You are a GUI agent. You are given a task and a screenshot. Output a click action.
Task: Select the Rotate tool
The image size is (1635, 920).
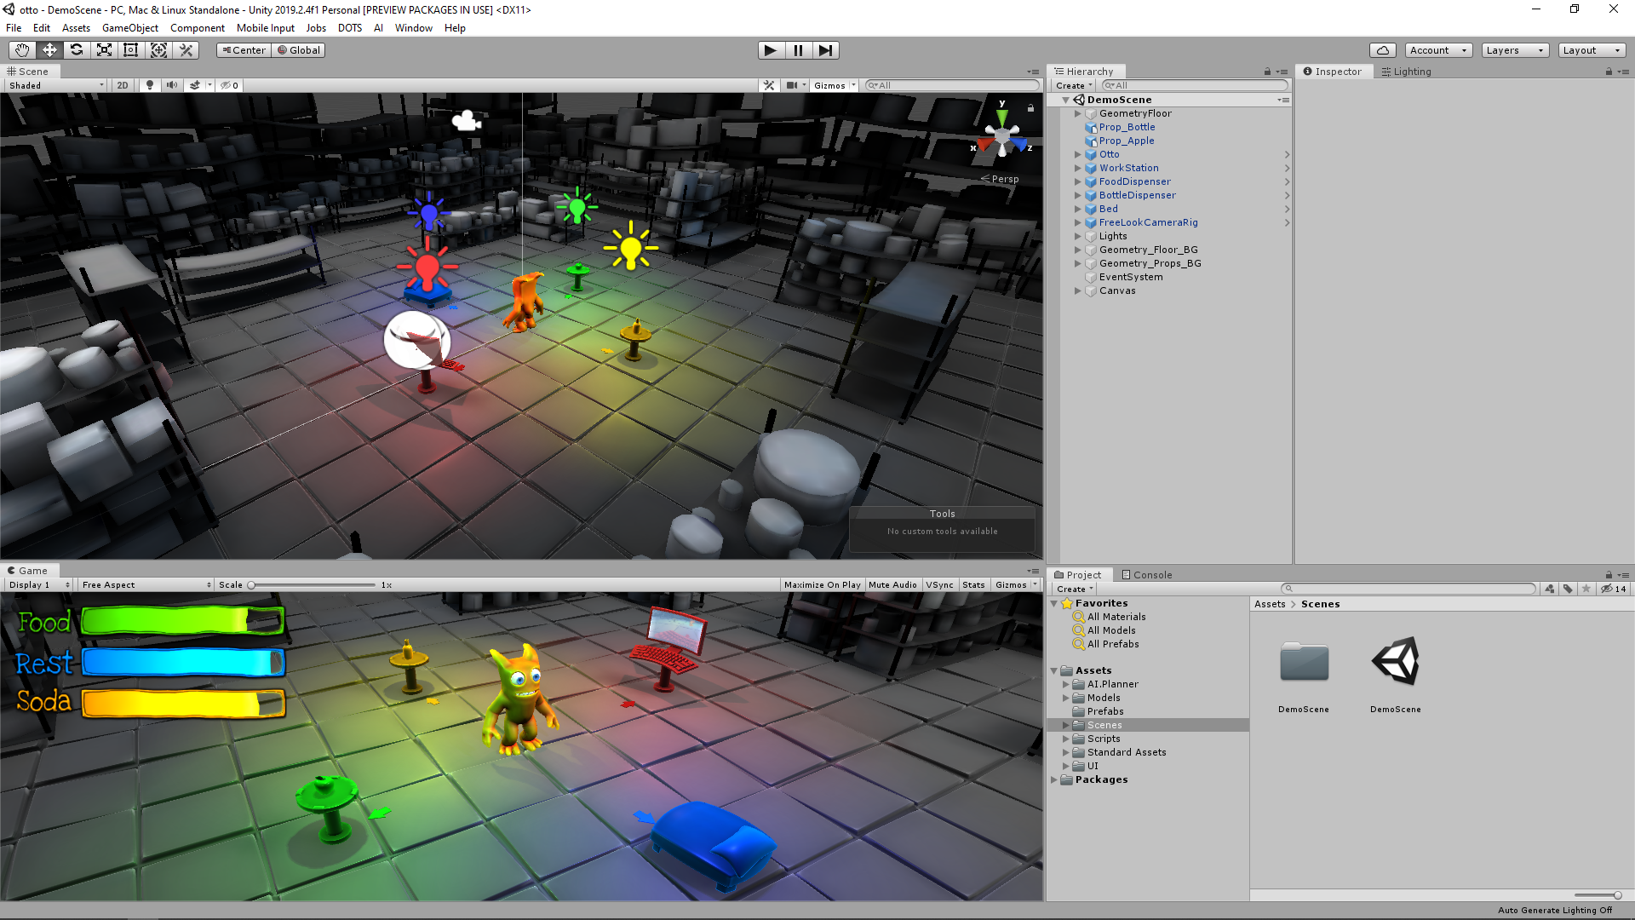(77, 50)
